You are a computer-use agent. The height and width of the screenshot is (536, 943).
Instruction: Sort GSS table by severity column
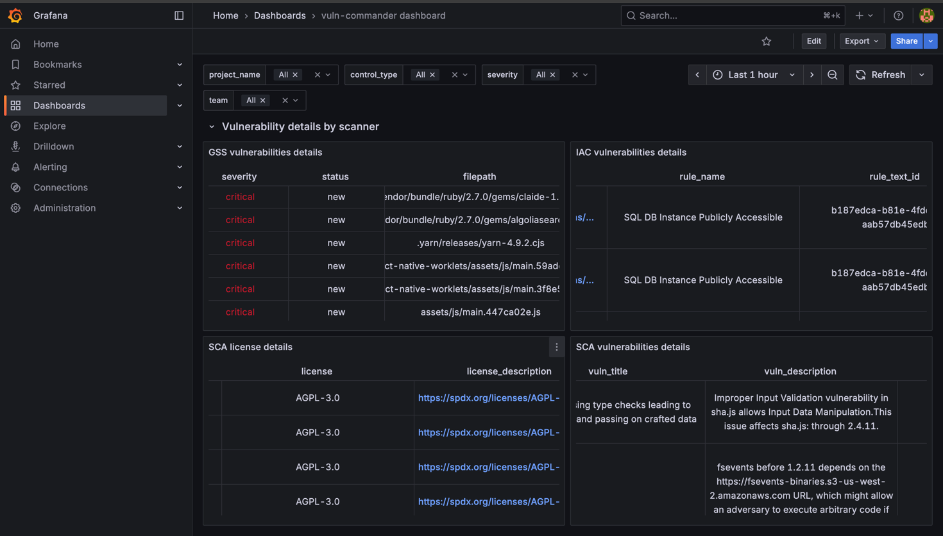(239, 176)
